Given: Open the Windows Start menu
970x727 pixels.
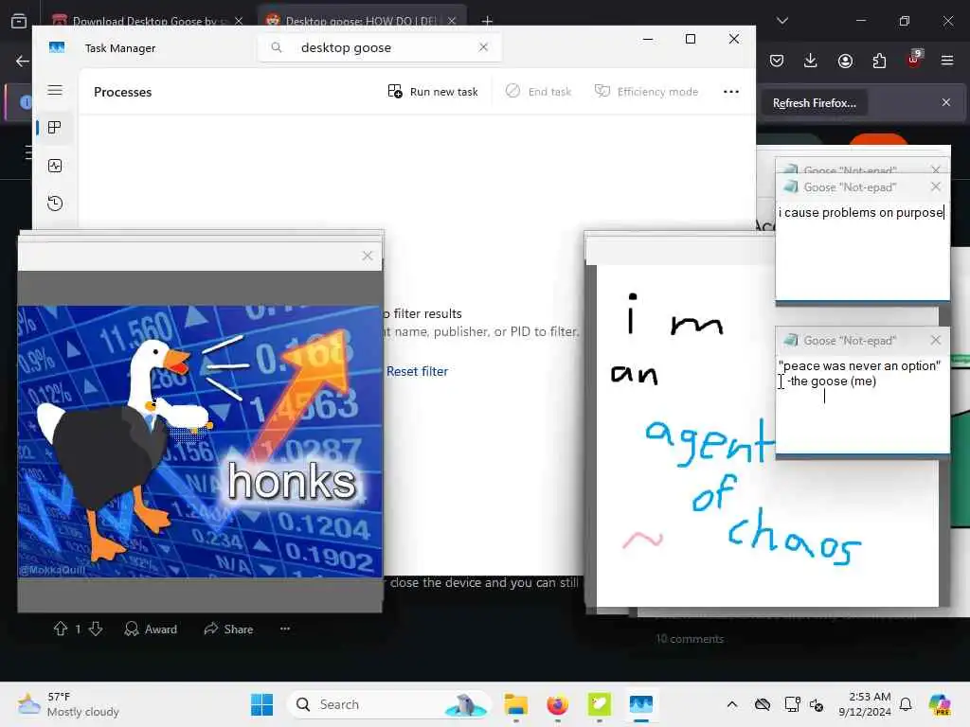Looking at the screenshot, I should pos(261,704).
